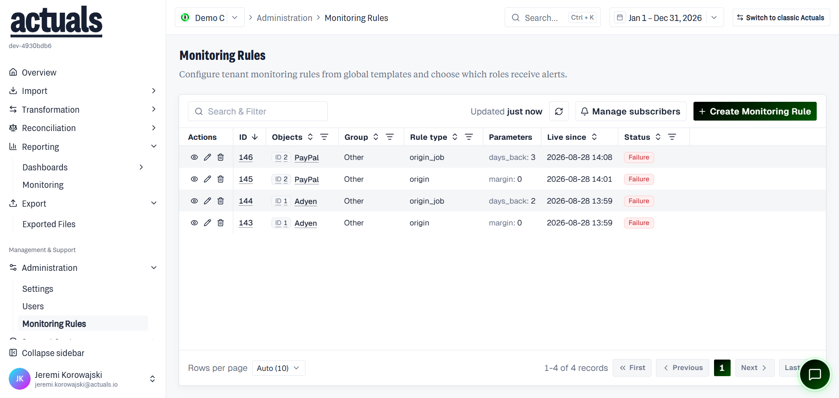Edit rule 144 with pencil icon

coord(208,201)
